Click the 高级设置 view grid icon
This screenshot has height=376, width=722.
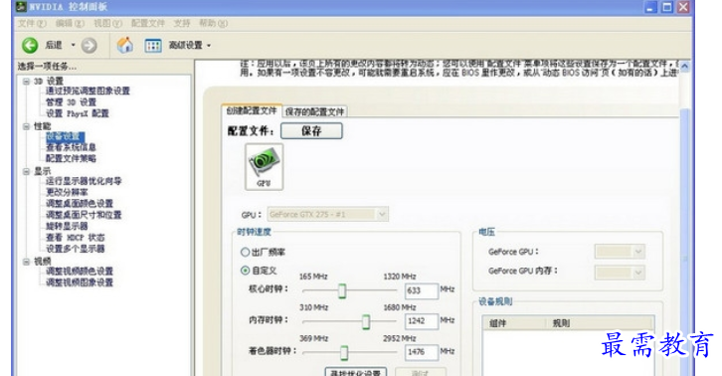[x=153, y=45]
